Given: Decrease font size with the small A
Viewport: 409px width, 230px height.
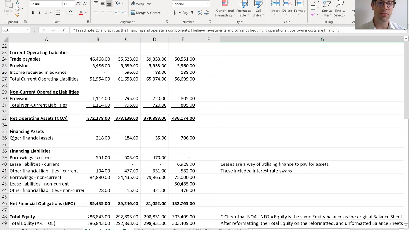Looking at the screenshot, I should tap(85, 4).
